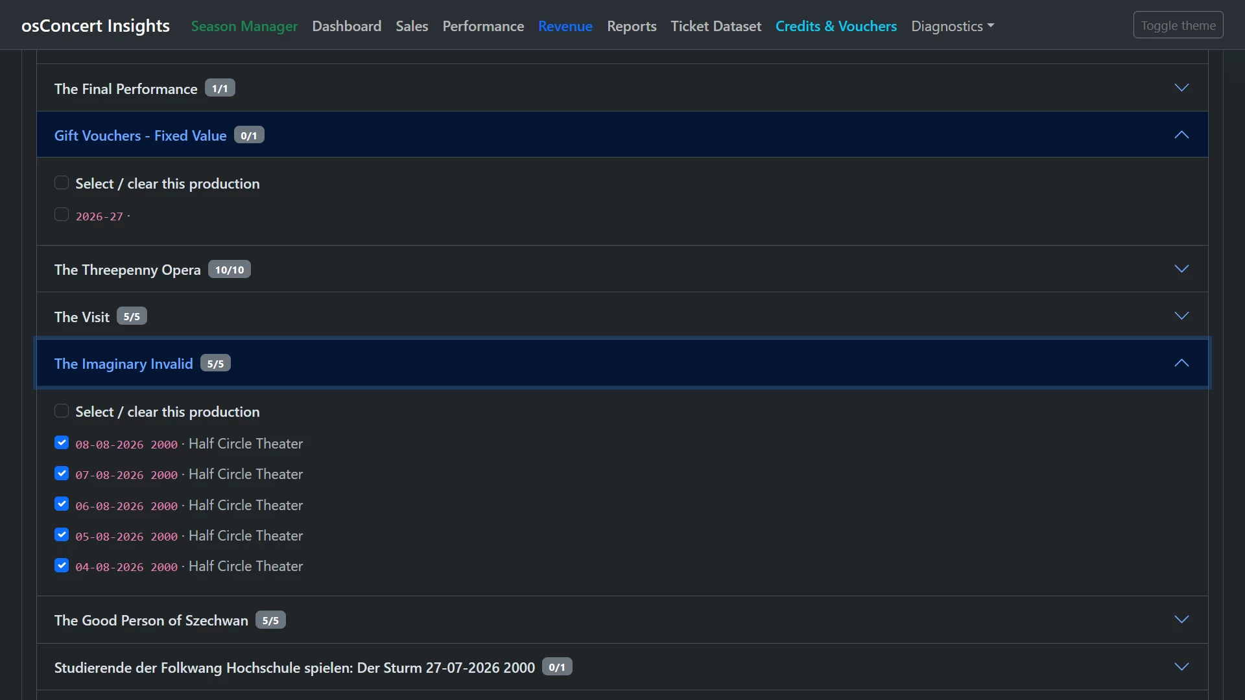Click Half Circle Theater on the 06-08-2026 row
The height and width of the screenshot is (700, 1245).
click(246, 505)
